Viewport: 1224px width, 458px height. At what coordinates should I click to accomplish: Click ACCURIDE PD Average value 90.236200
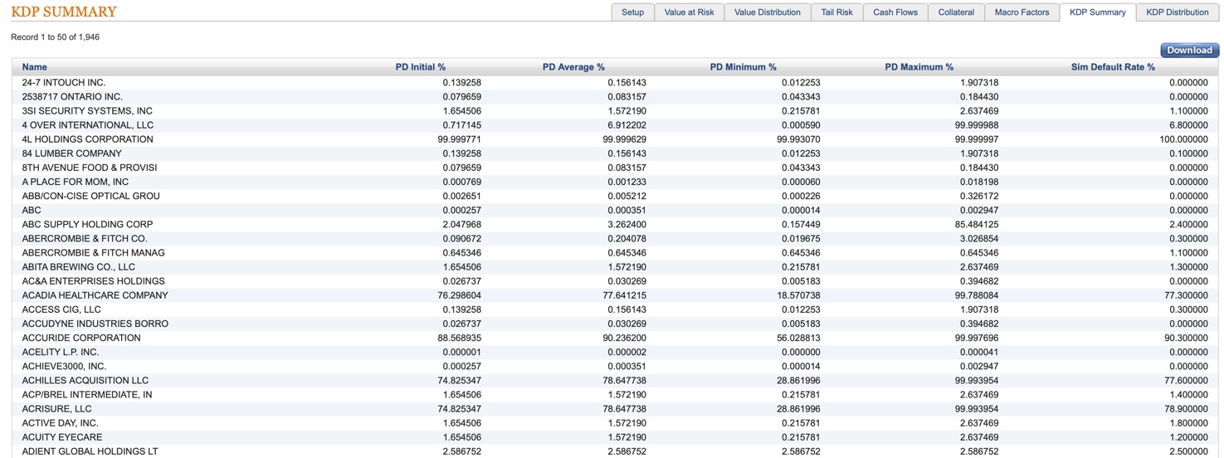(x=624, y=338)
